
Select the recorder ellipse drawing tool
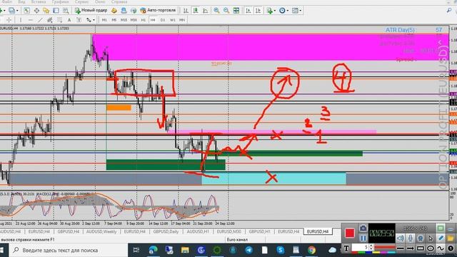pyautogui.click(x=431, y=248)
